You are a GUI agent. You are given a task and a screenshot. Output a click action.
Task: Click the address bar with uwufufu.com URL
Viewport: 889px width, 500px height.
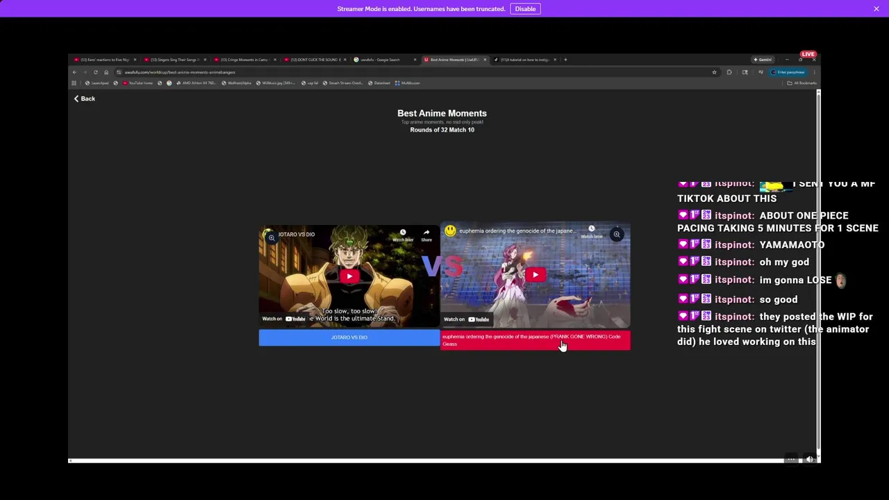[417, 72]
